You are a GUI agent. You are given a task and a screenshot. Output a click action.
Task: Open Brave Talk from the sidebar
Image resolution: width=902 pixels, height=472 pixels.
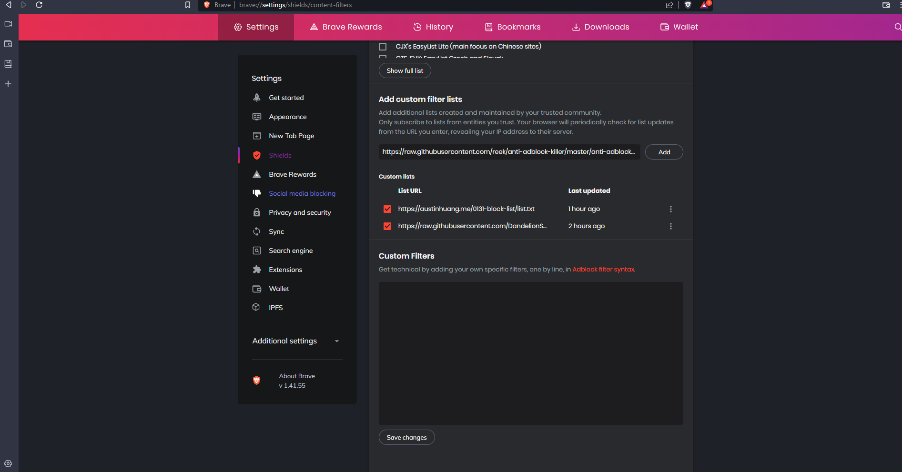click(8, 24)
